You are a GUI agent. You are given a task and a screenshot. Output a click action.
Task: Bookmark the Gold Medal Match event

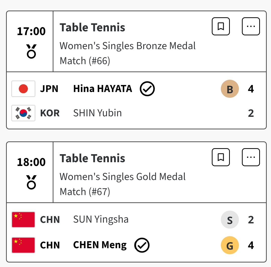[x=221, y=157]
